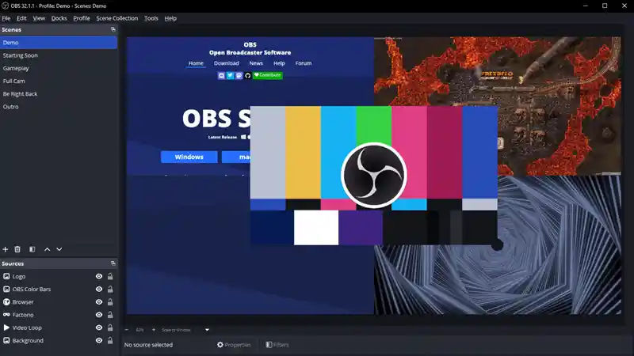Open the Tools menu
634x356 pixels.
[151, 18]
